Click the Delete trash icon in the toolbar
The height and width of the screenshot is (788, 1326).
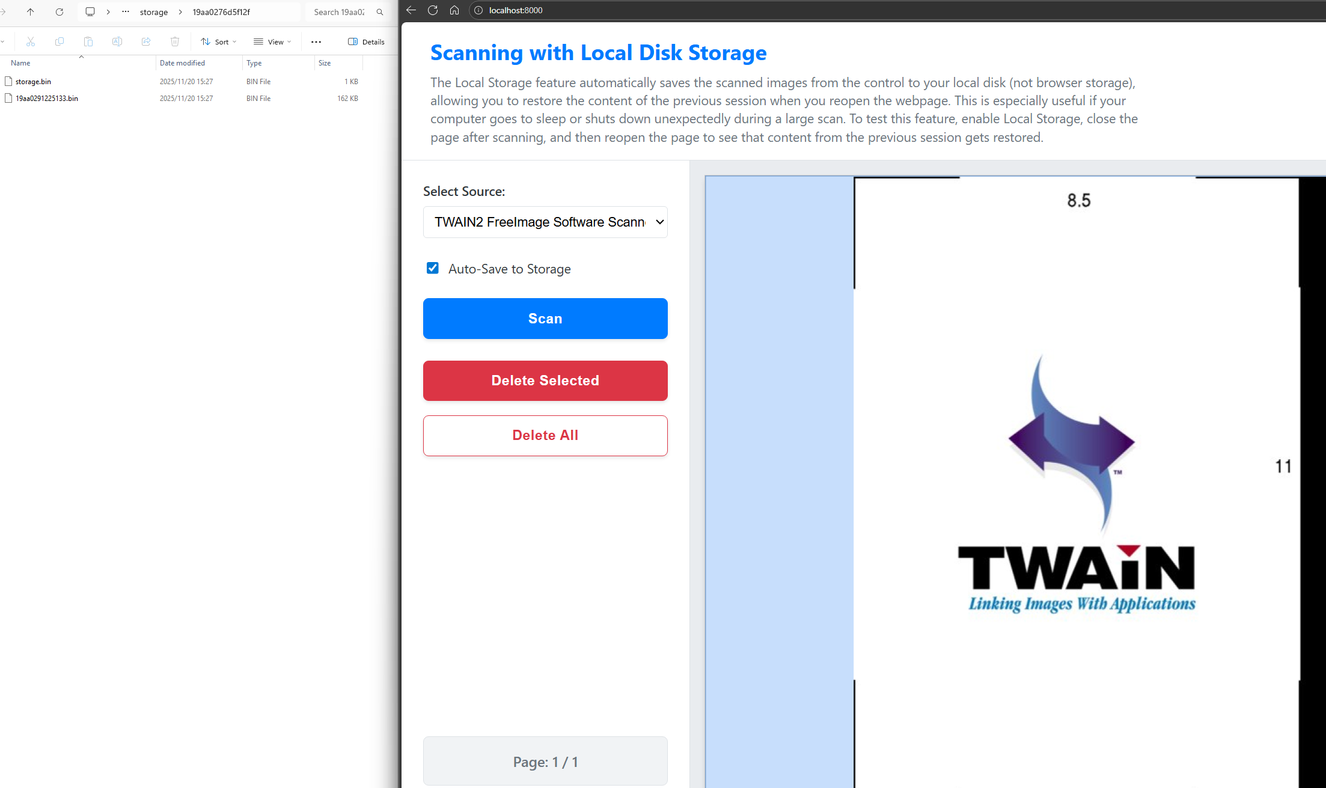pos(175,41)
